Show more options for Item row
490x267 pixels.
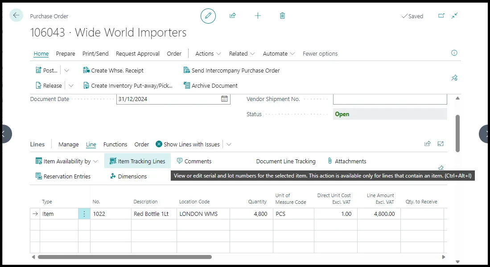point(84,214)
